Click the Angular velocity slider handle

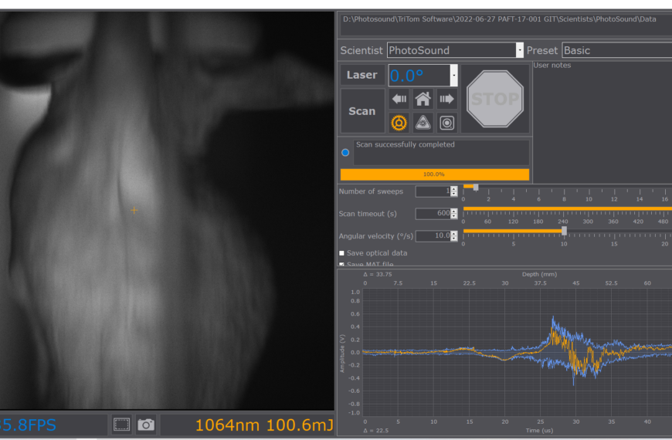coord(564,230)
